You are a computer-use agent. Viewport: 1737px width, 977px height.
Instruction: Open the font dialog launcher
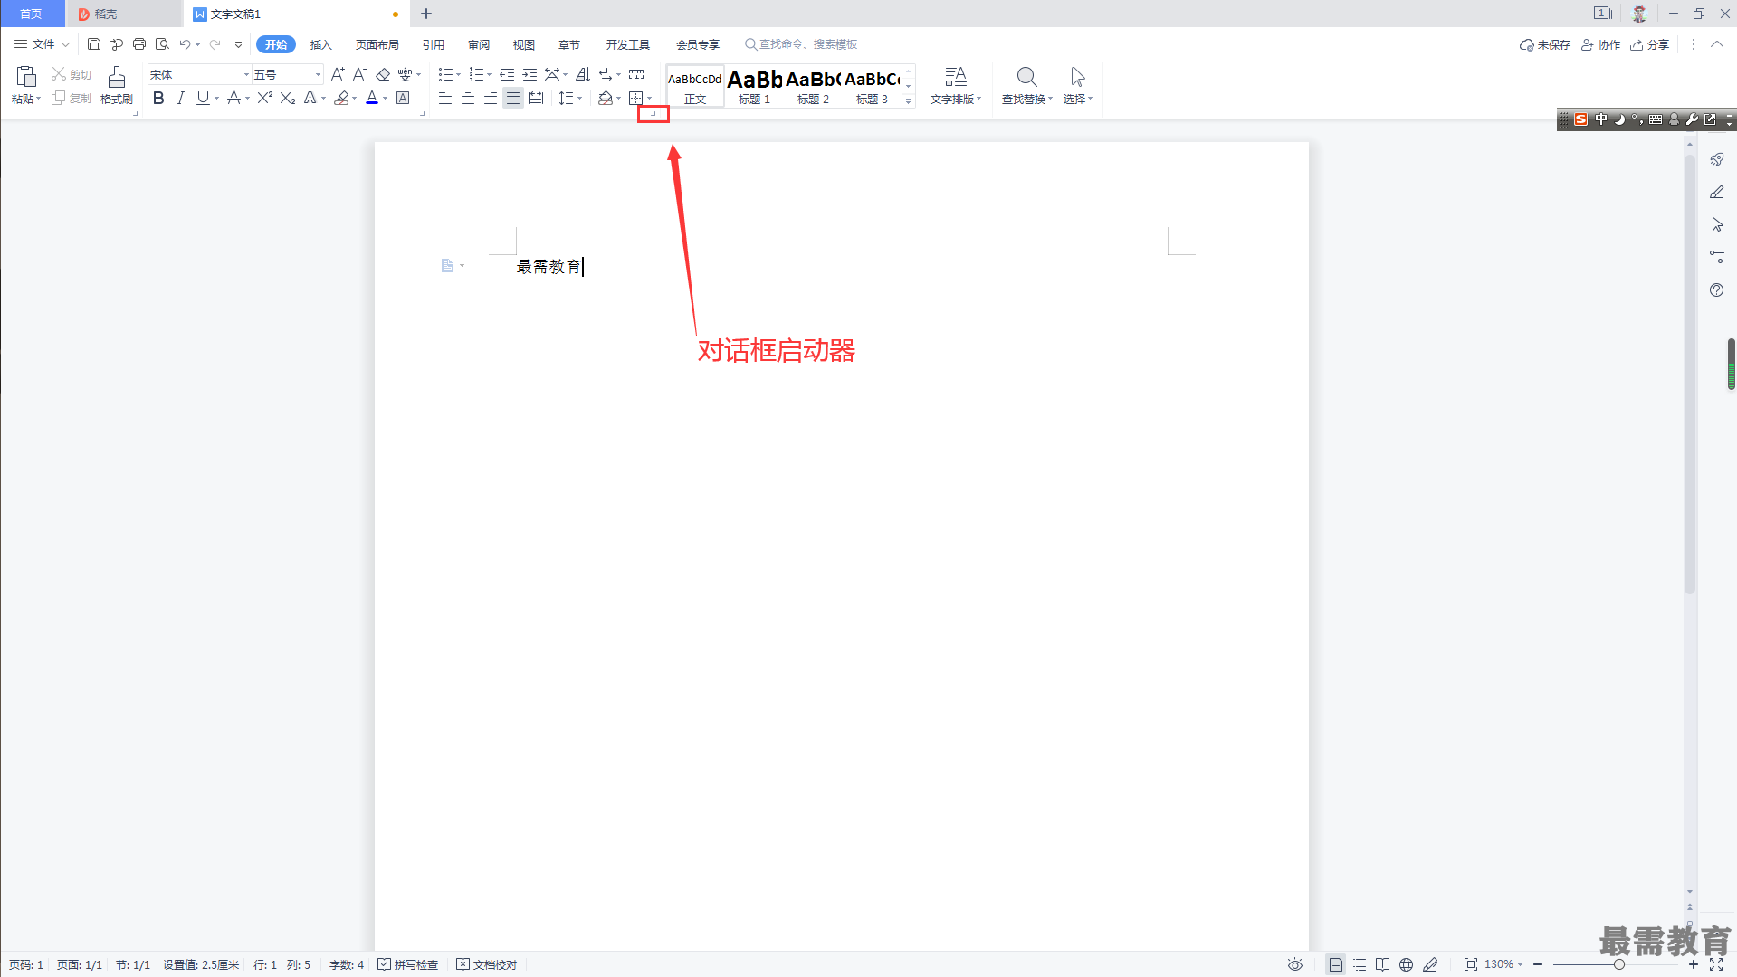[x=423, y=113]
